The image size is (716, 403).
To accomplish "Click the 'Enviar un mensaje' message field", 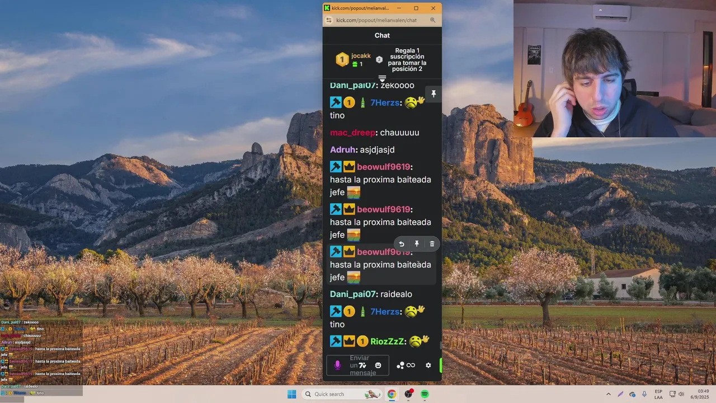I will tap(357, 365).
